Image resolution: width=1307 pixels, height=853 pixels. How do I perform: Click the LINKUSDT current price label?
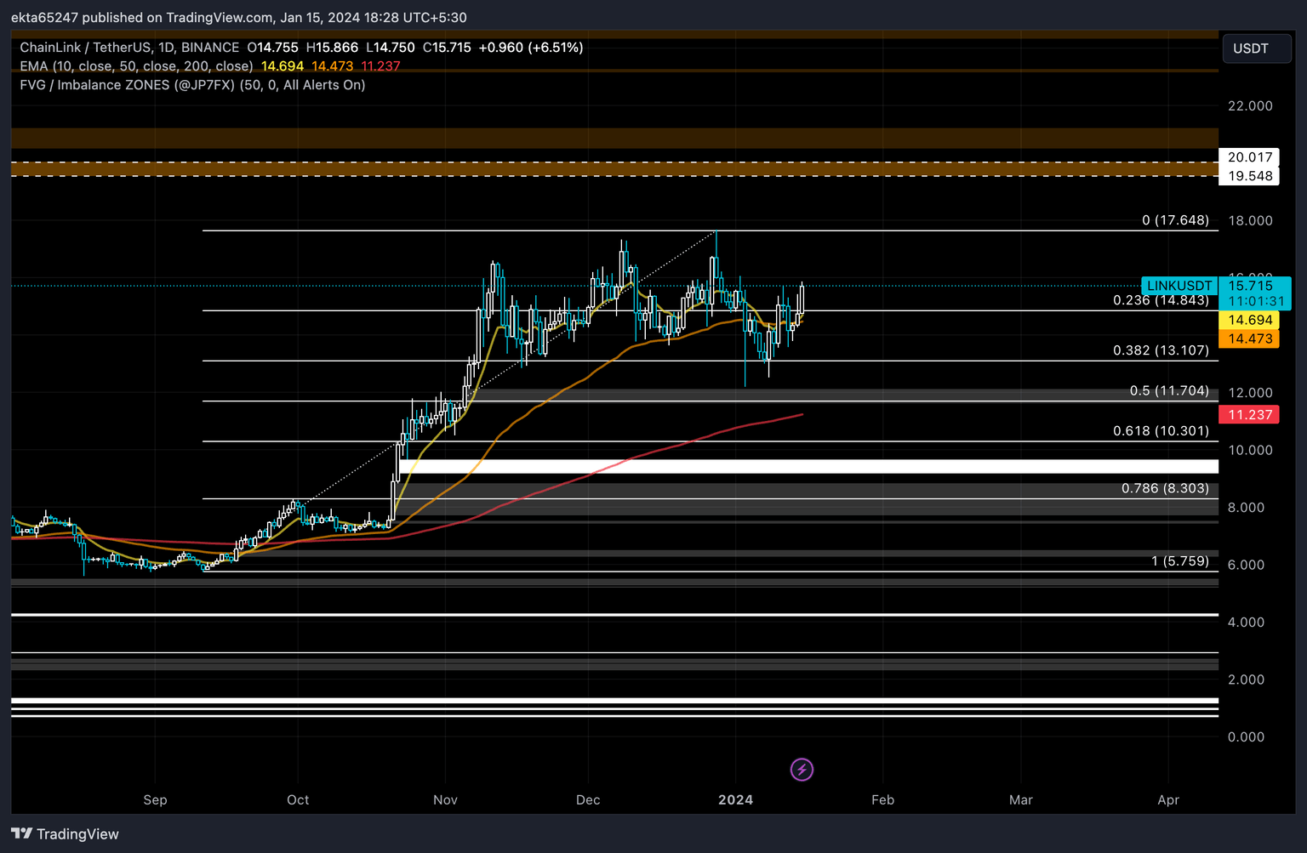point(1179,286)
